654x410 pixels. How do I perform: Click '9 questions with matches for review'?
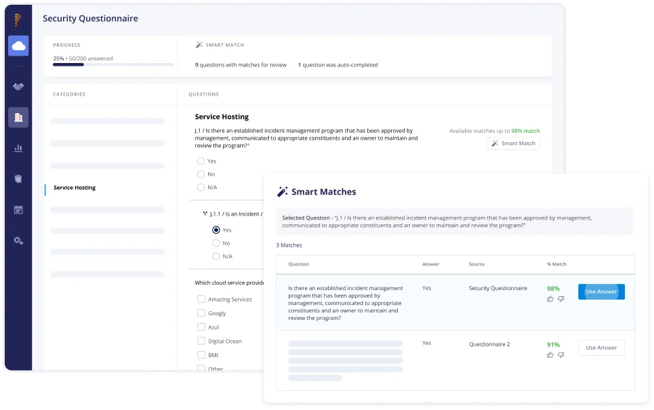tap(241, 65)
